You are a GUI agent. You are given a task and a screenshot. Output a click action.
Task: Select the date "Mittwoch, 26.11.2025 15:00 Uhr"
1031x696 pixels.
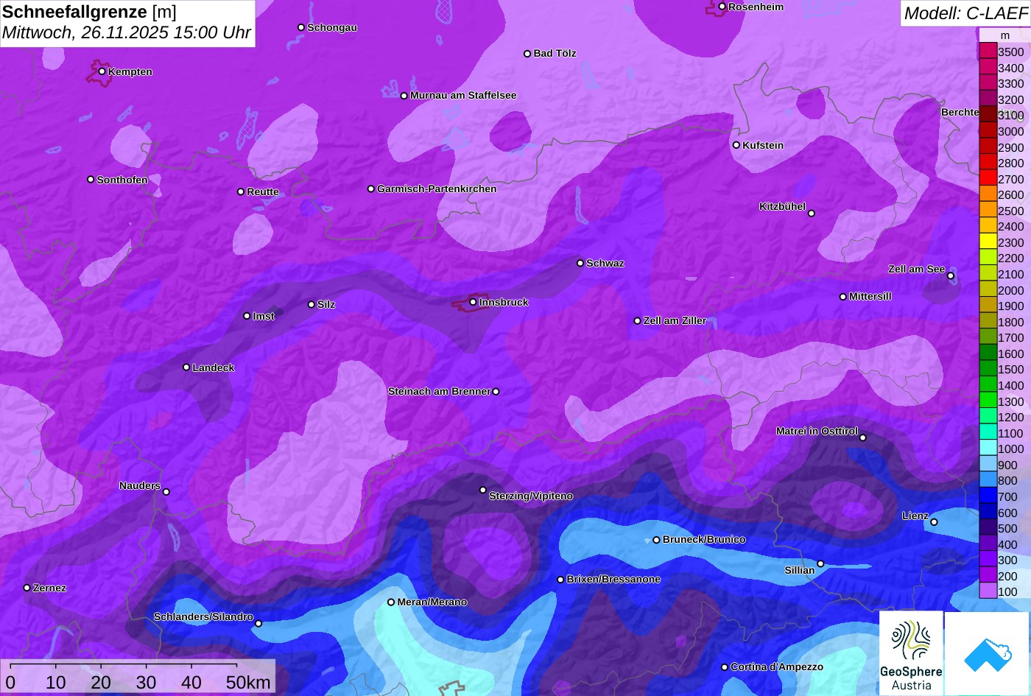127,33
